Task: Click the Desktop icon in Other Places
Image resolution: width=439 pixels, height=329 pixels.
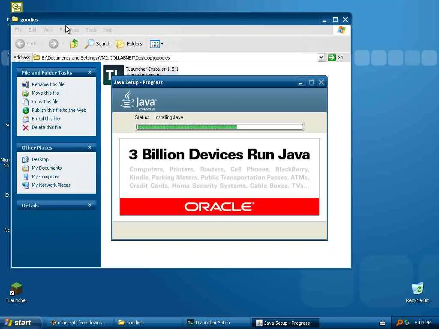Action: [x=25, y=159]
